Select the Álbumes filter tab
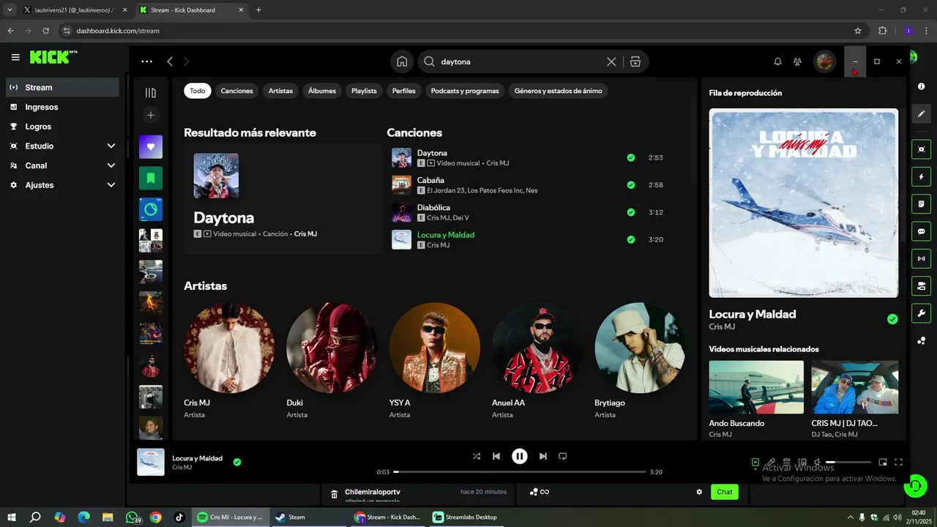Screen dimensions: 937x527 tap(322, 91)
